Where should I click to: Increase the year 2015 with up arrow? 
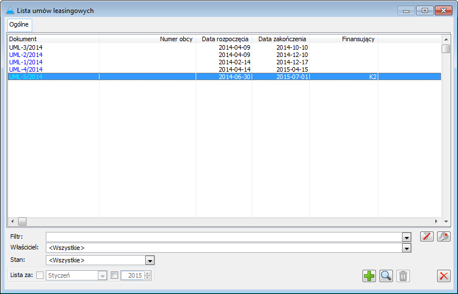[x=148, y=273]
